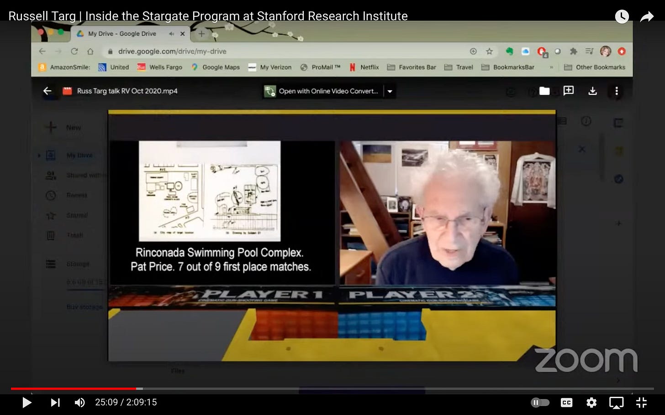This screenshot has height=415, width=665.
Task: Open ProMail bookmark
Action: 320,67
